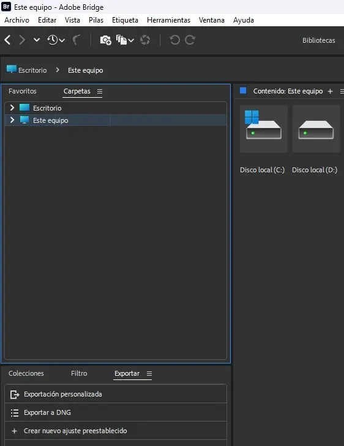Open the Exportar panel hamburger menu
344x446 pixels.
tap(149, 374)
